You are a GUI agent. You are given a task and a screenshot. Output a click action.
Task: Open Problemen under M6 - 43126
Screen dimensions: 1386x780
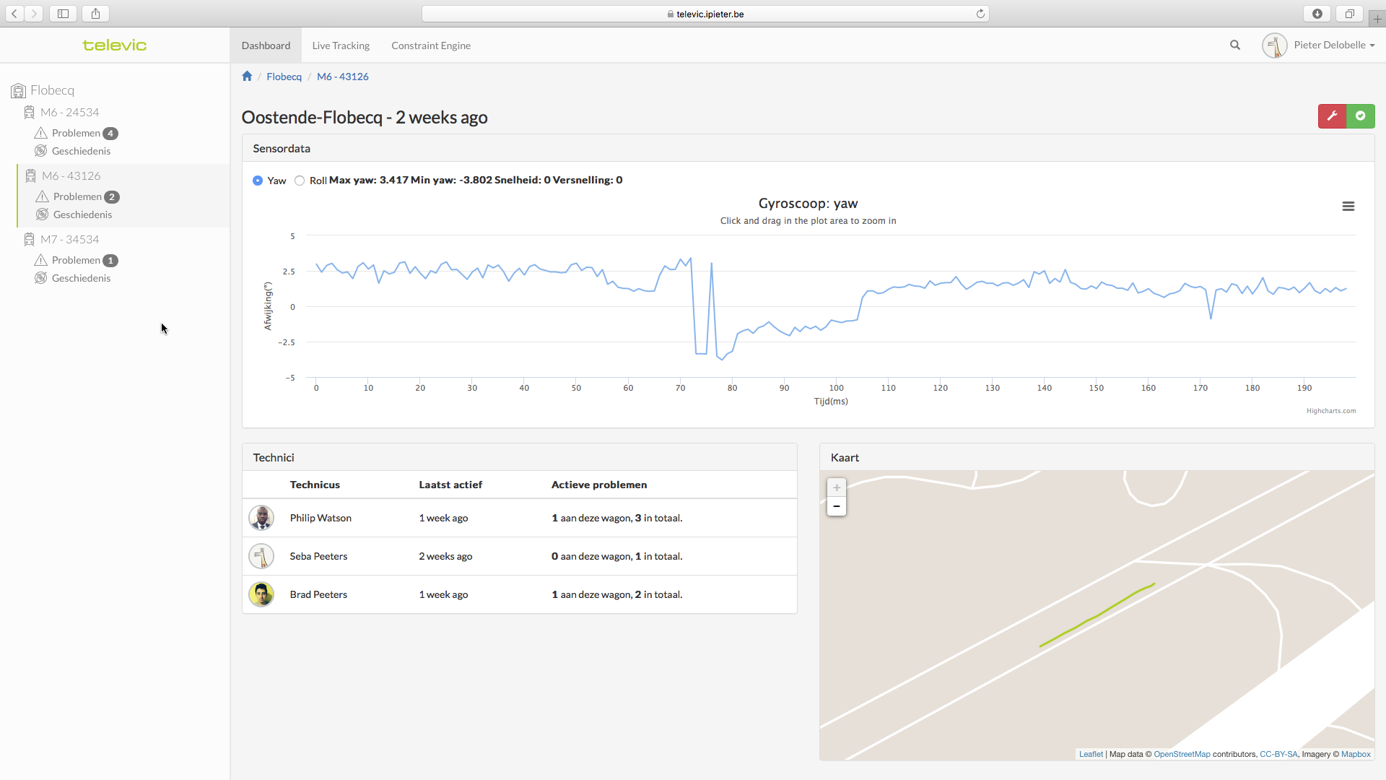(77, 196)
